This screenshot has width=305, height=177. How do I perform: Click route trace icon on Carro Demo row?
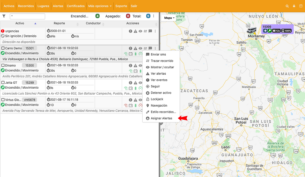pos(145,48)
